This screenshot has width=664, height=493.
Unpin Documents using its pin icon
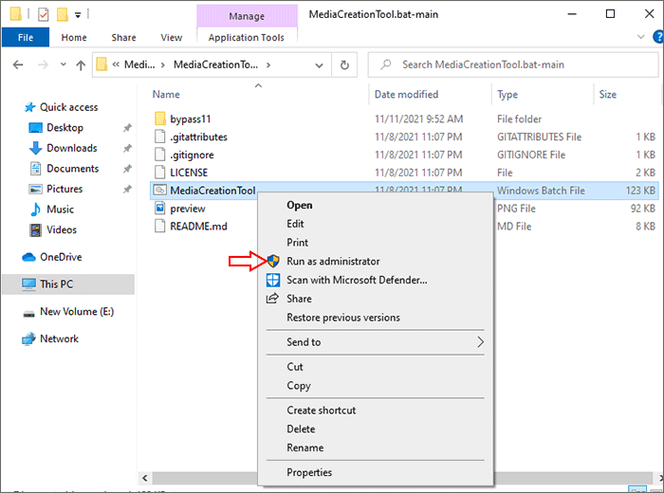127,169
